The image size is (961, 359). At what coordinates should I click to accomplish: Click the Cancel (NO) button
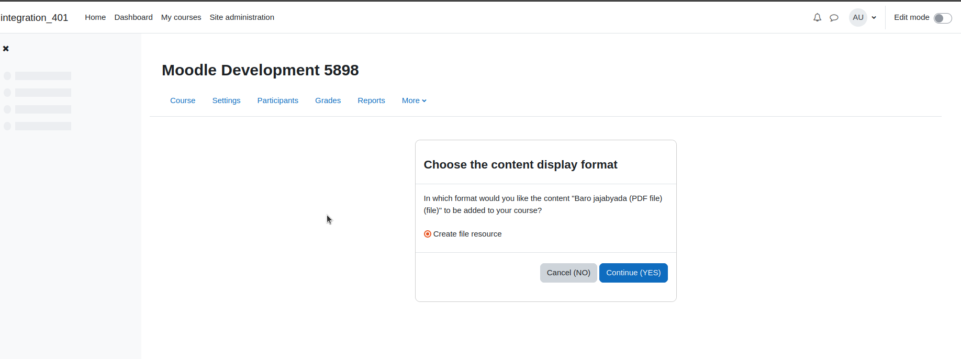click(x=568, y=273)
